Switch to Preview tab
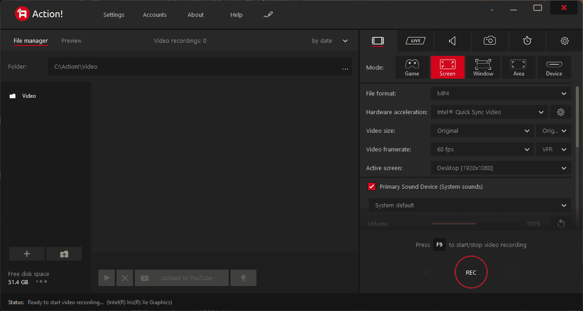This screenshot has height=311, width=583. point(72,40)
